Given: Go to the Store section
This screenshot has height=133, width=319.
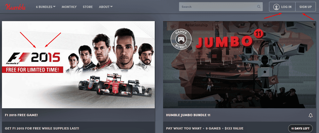Looking at the screenshot, I should pyautogui.click(x=88, y=7).
